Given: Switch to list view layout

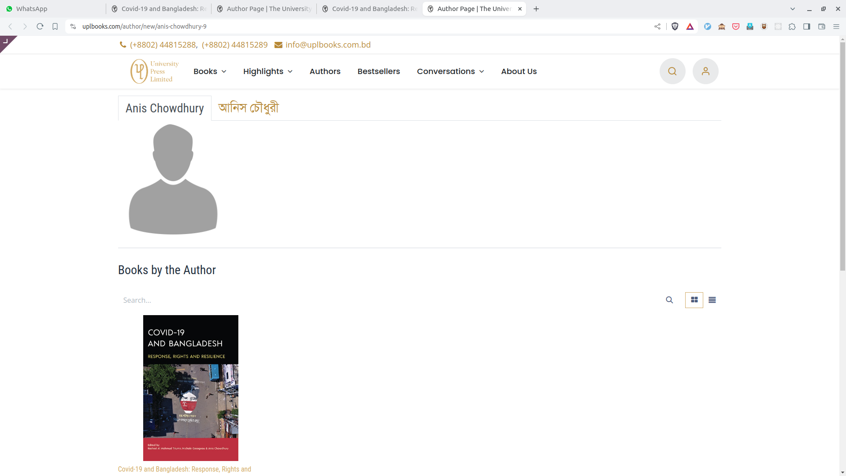Looking at the screenshot, I should coord(712,300).
